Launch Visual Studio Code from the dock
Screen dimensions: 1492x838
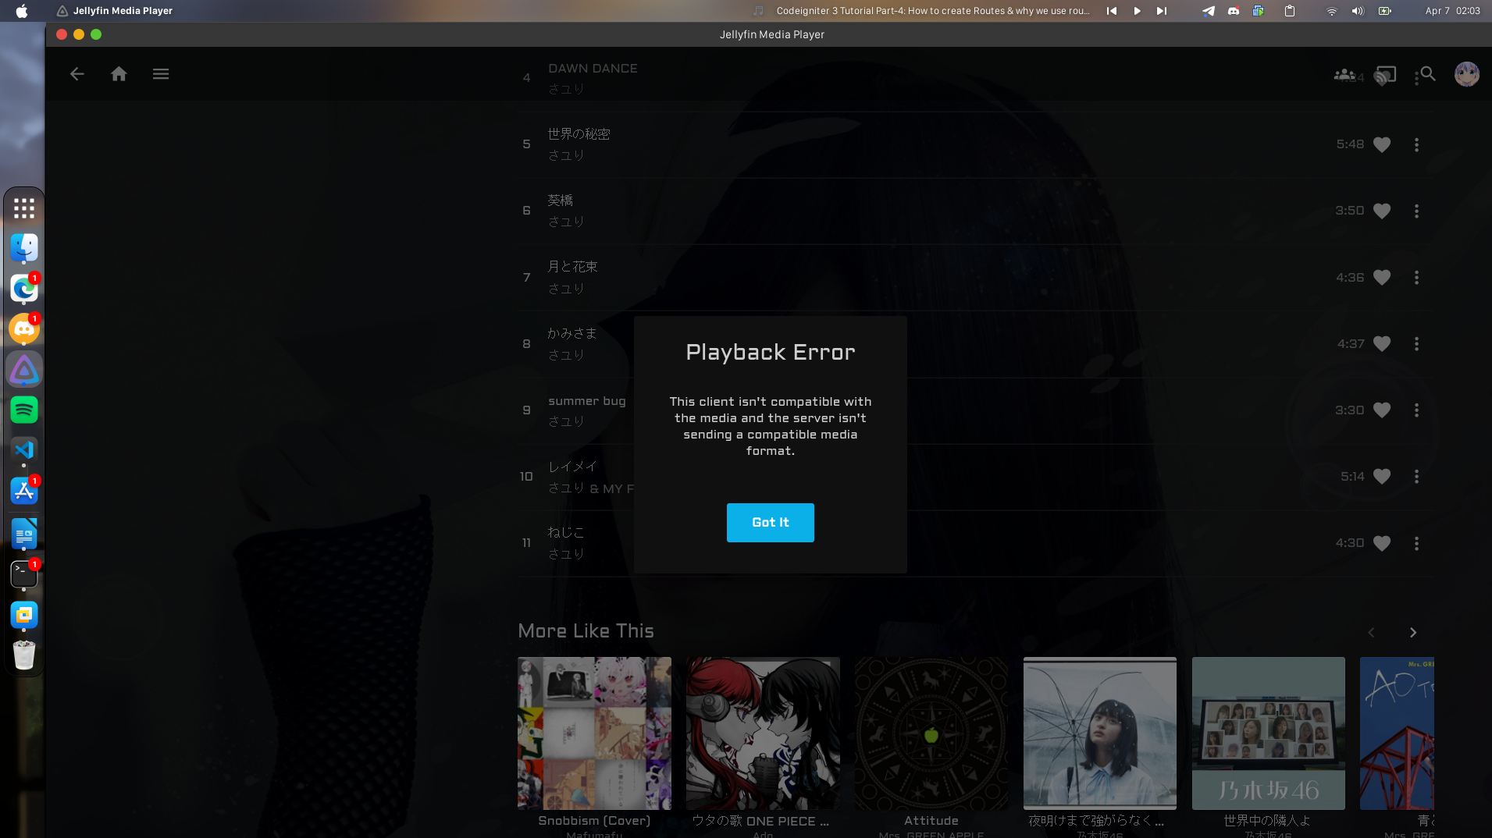tap(24, 451)
